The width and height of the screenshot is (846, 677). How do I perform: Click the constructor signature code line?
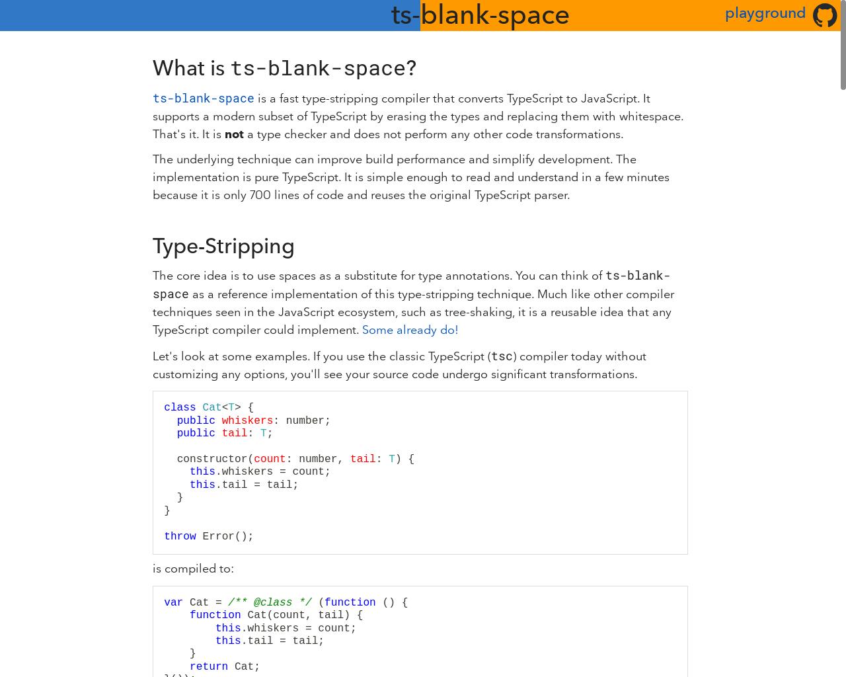point(295,459)
